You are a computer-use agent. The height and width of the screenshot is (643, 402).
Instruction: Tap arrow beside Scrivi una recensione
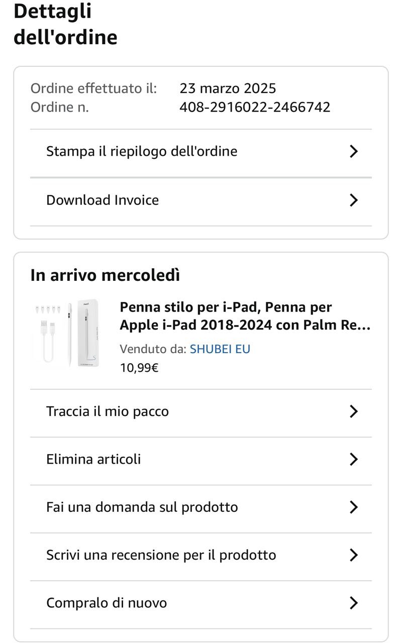[x=353, y=555]
